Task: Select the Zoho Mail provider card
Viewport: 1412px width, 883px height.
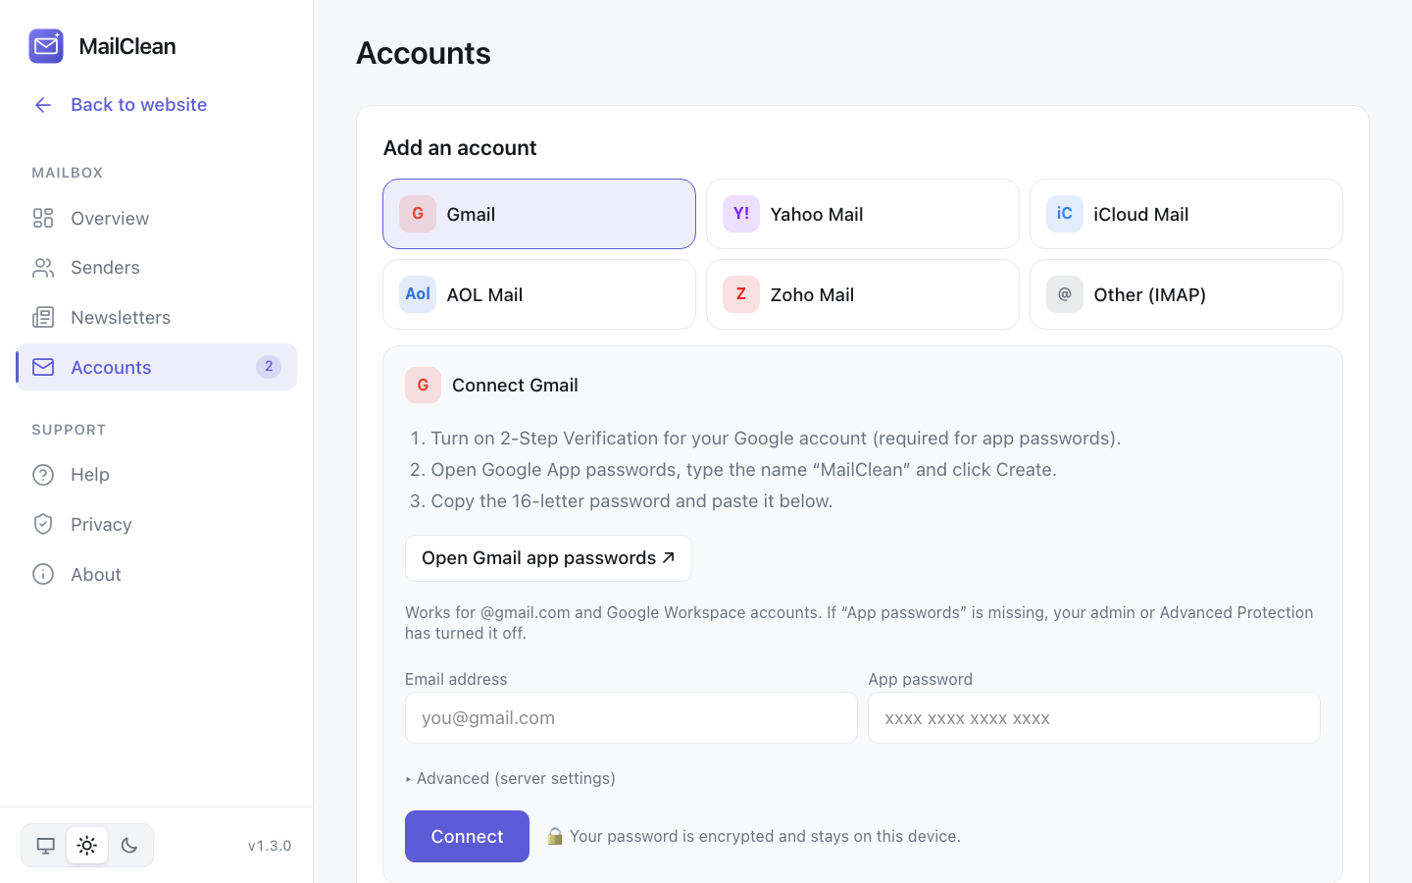Action: [863, 294]
